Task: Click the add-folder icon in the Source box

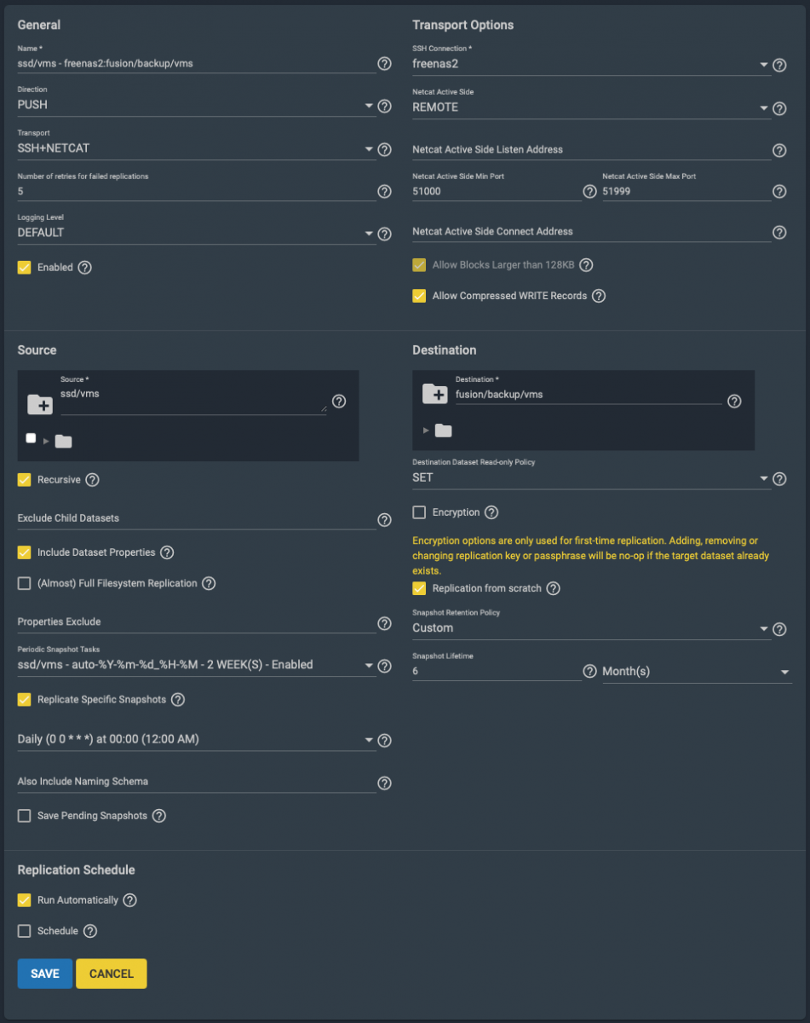Action: (x=40, y=402)
